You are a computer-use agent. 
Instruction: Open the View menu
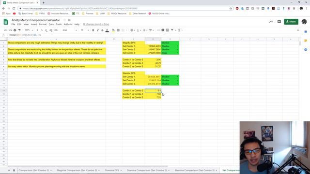tap(26, 24)
